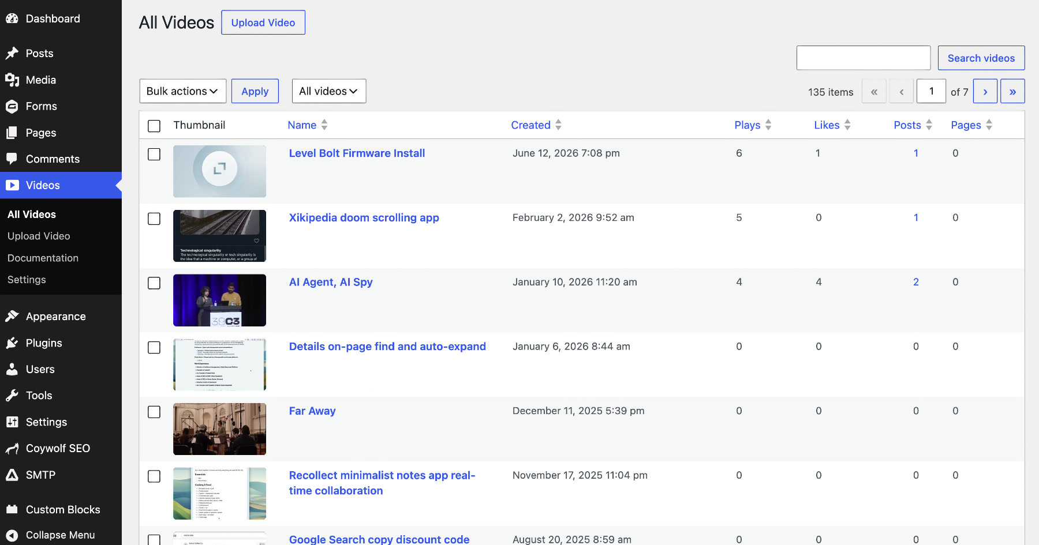This screenshot has height=545, width=1039.
Task: Click the Upload Video button beside title
Action: (x=263, y=22)
